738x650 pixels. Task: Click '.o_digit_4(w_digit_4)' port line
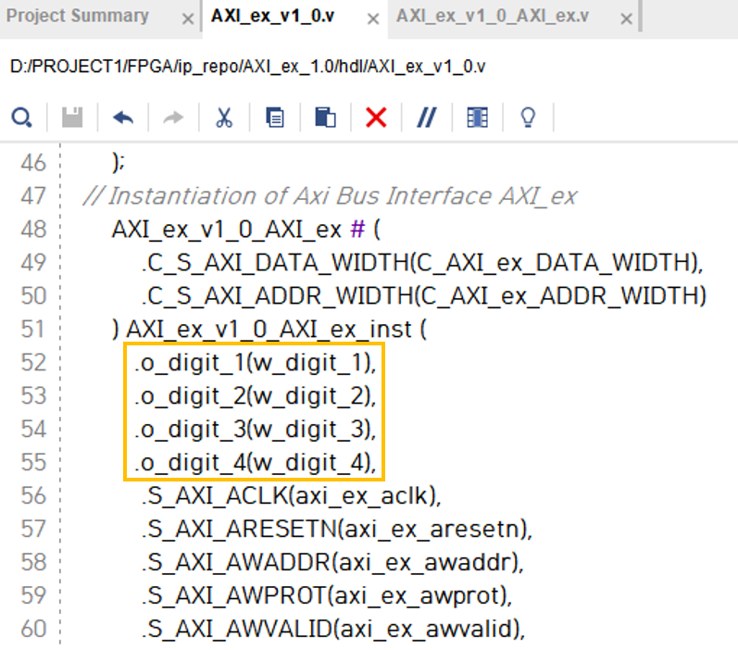(256, 463)
